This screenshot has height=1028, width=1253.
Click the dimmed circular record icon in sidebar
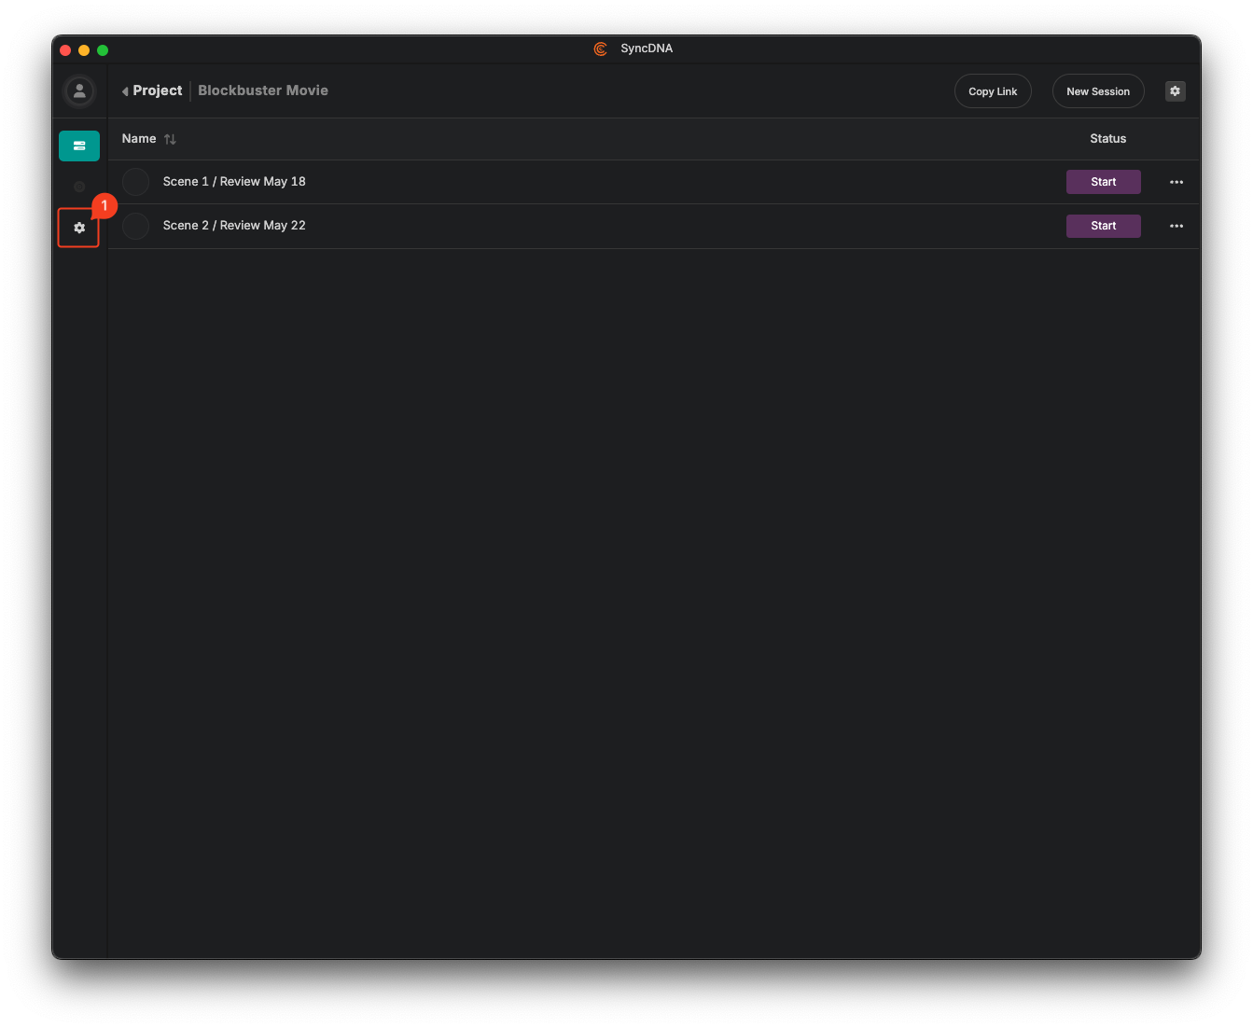click(79, 187)
